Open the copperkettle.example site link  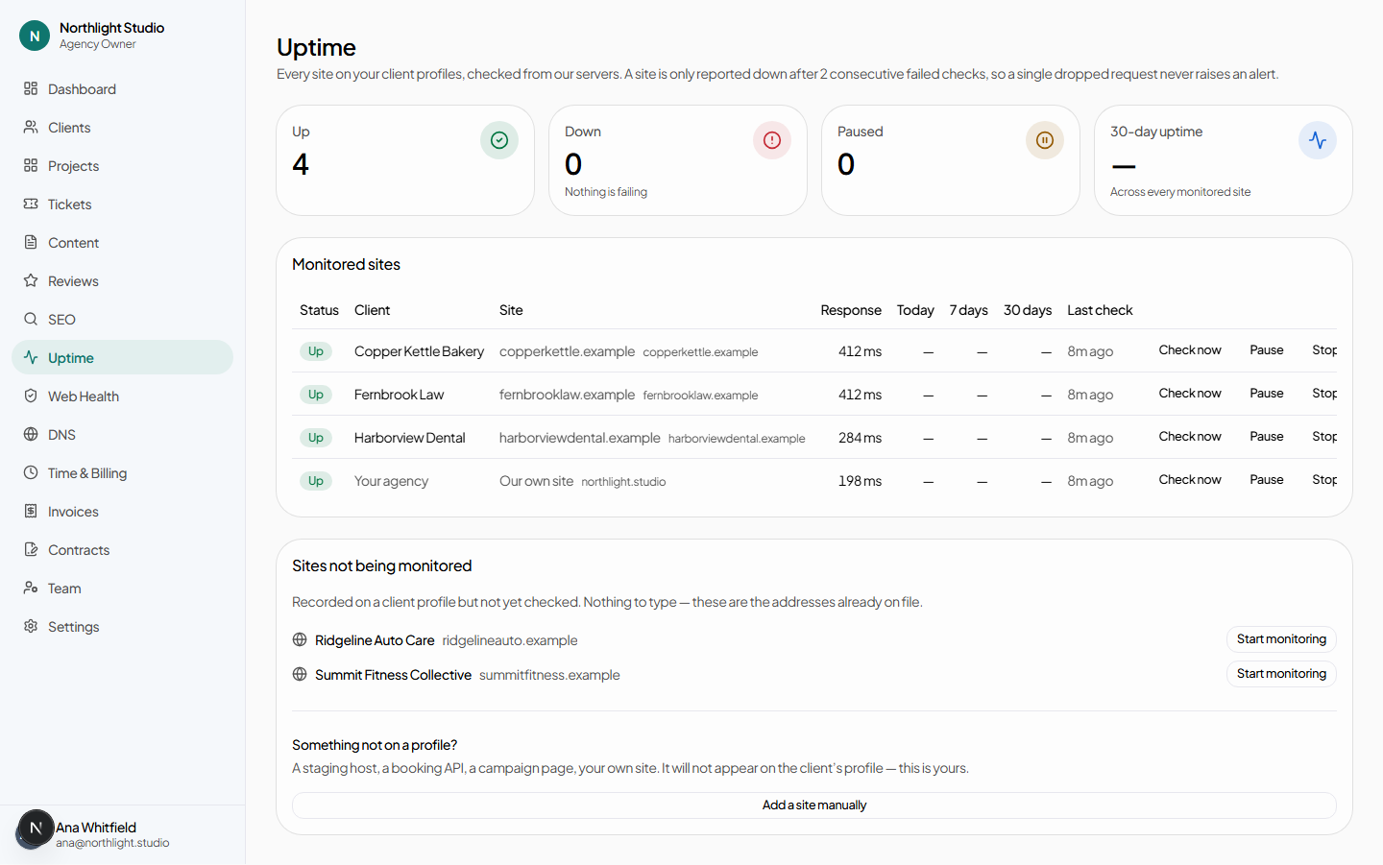tap(700, 352)
